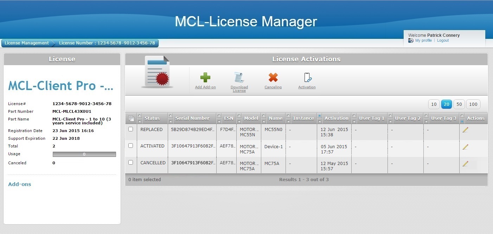Click the Download License label link
493x234 pixels.
[x=239, y=89]
